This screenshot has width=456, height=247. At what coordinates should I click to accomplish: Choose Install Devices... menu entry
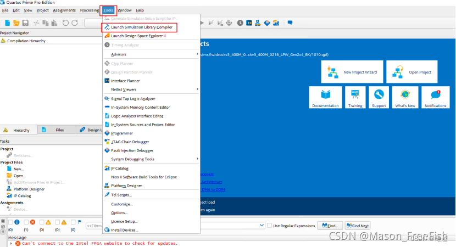coord(151,230)
